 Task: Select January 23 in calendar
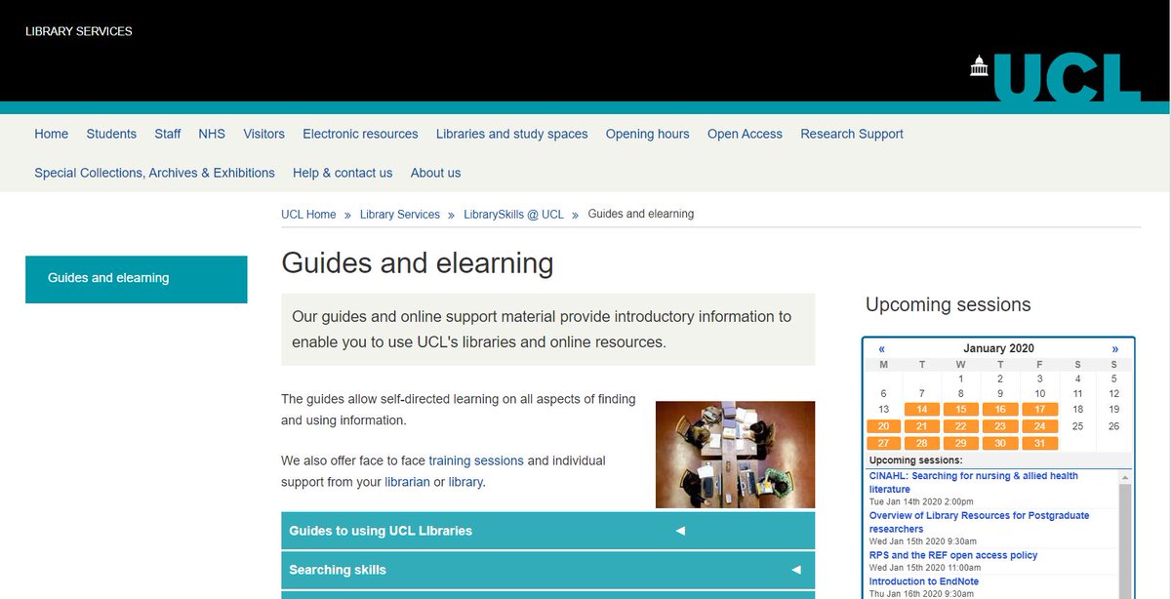[1000, 426]
